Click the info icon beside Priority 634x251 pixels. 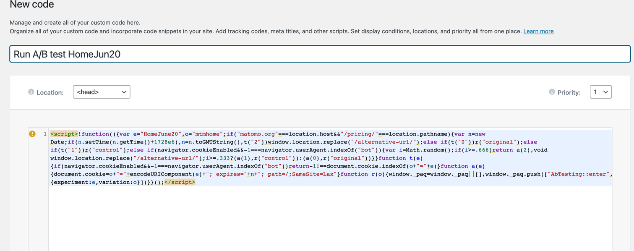552,92
